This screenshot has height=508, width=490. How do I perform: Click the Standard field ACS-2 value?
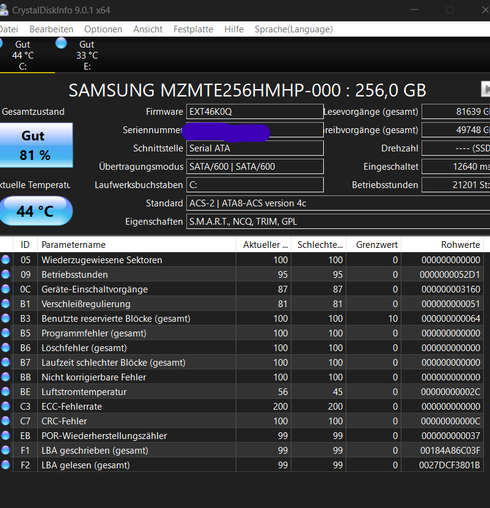tap(338, 203)
